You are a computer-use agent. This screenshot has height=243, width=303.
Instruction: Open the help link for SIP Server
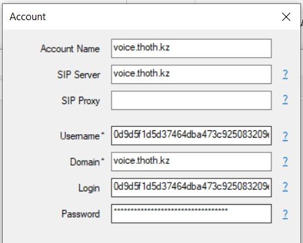click(285, 75)
